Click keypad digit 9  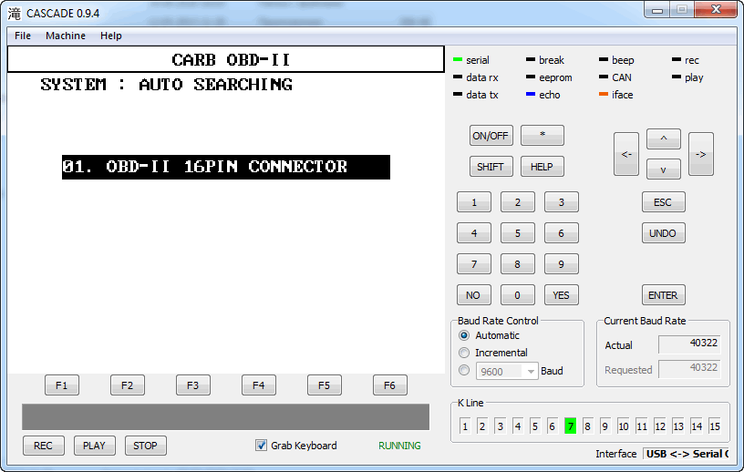pos(562,263)
